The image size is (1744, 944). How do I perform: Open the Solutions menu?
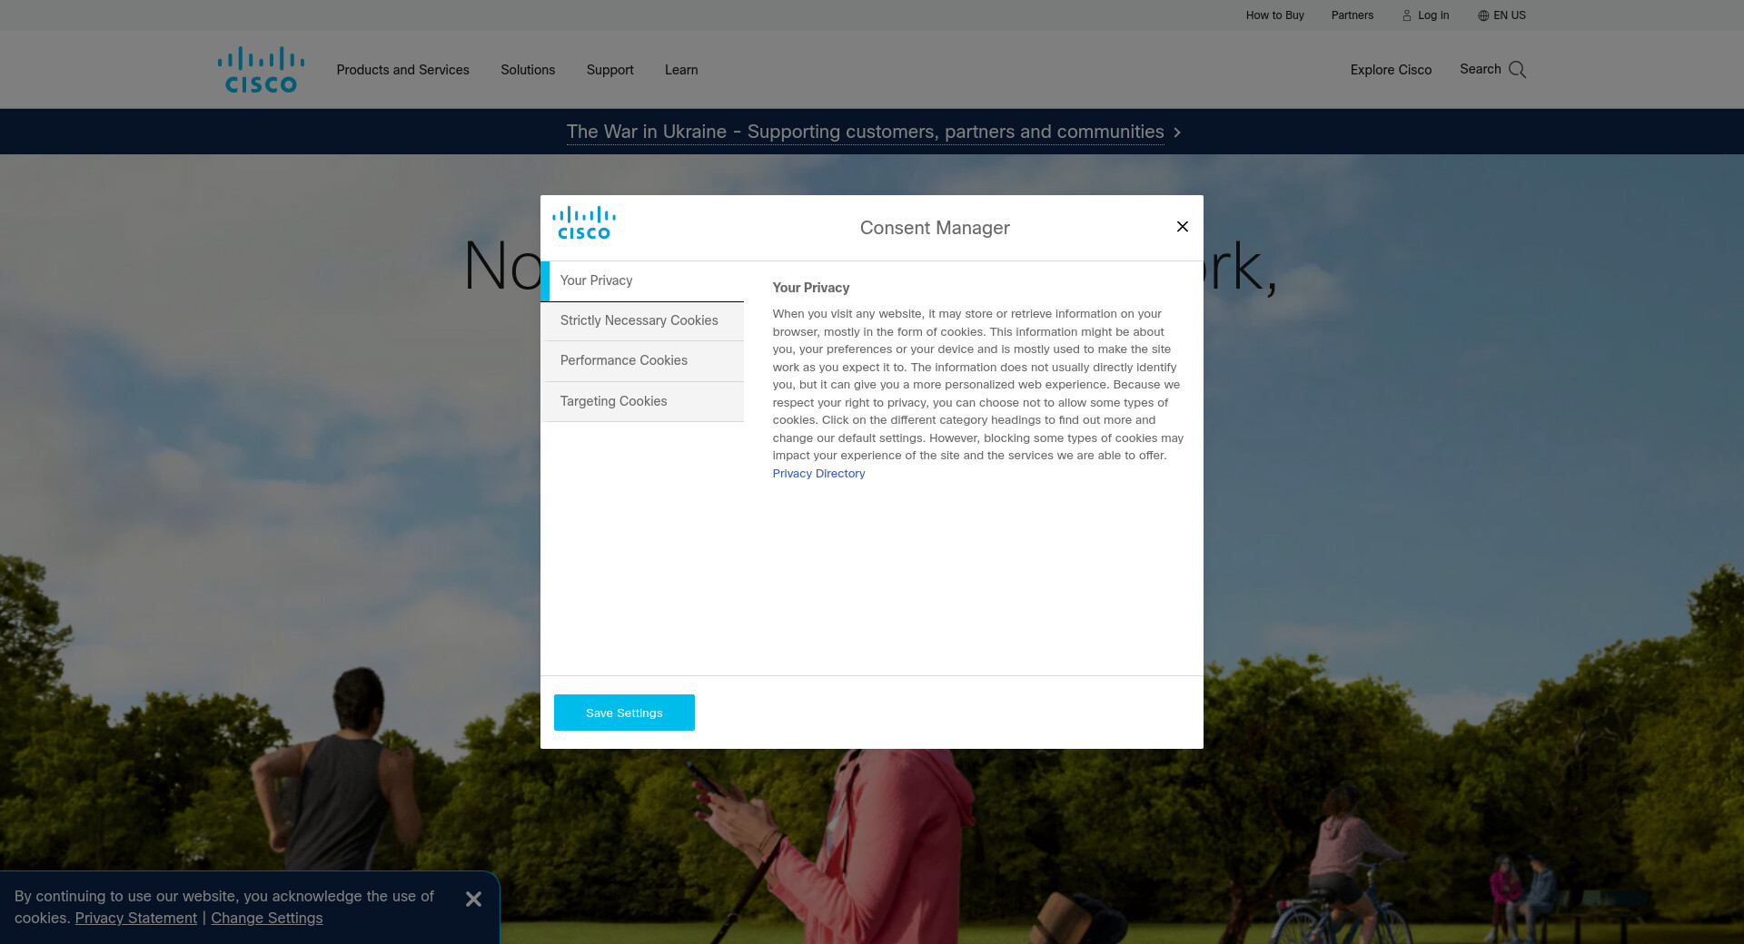[528, 70]
